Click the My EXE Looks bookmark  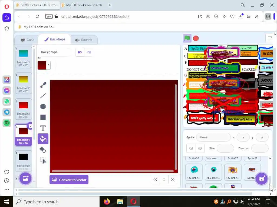(37, 27)
